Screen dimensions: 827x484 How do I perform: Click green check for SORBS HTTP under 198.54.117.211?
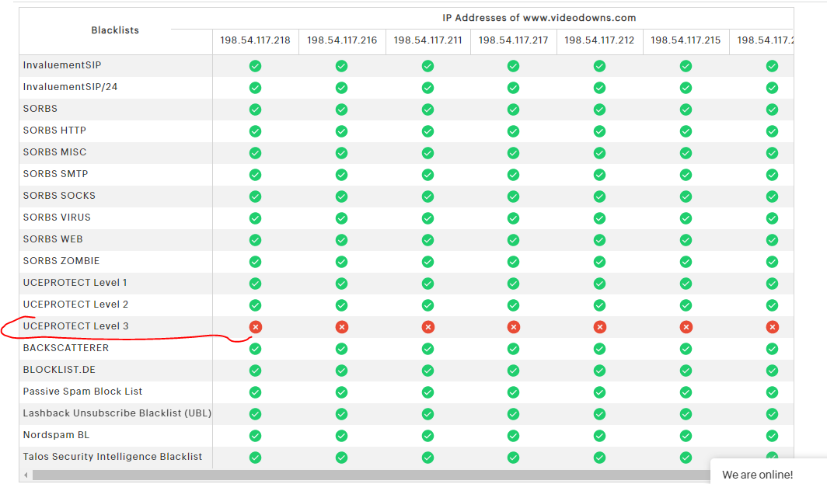tap(427, 131)
